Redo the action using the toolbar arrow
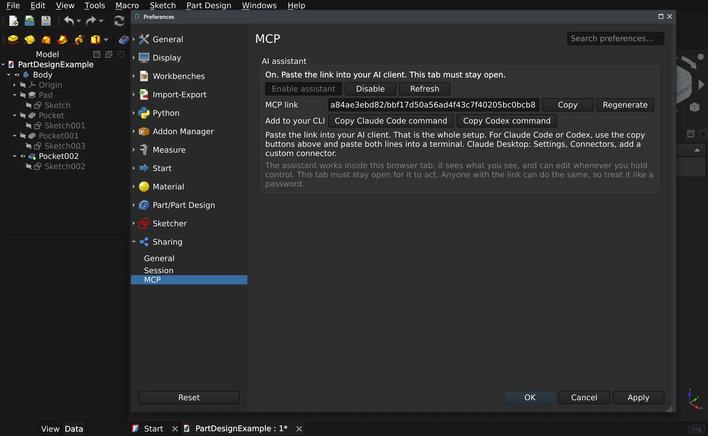 pos(91,21)
